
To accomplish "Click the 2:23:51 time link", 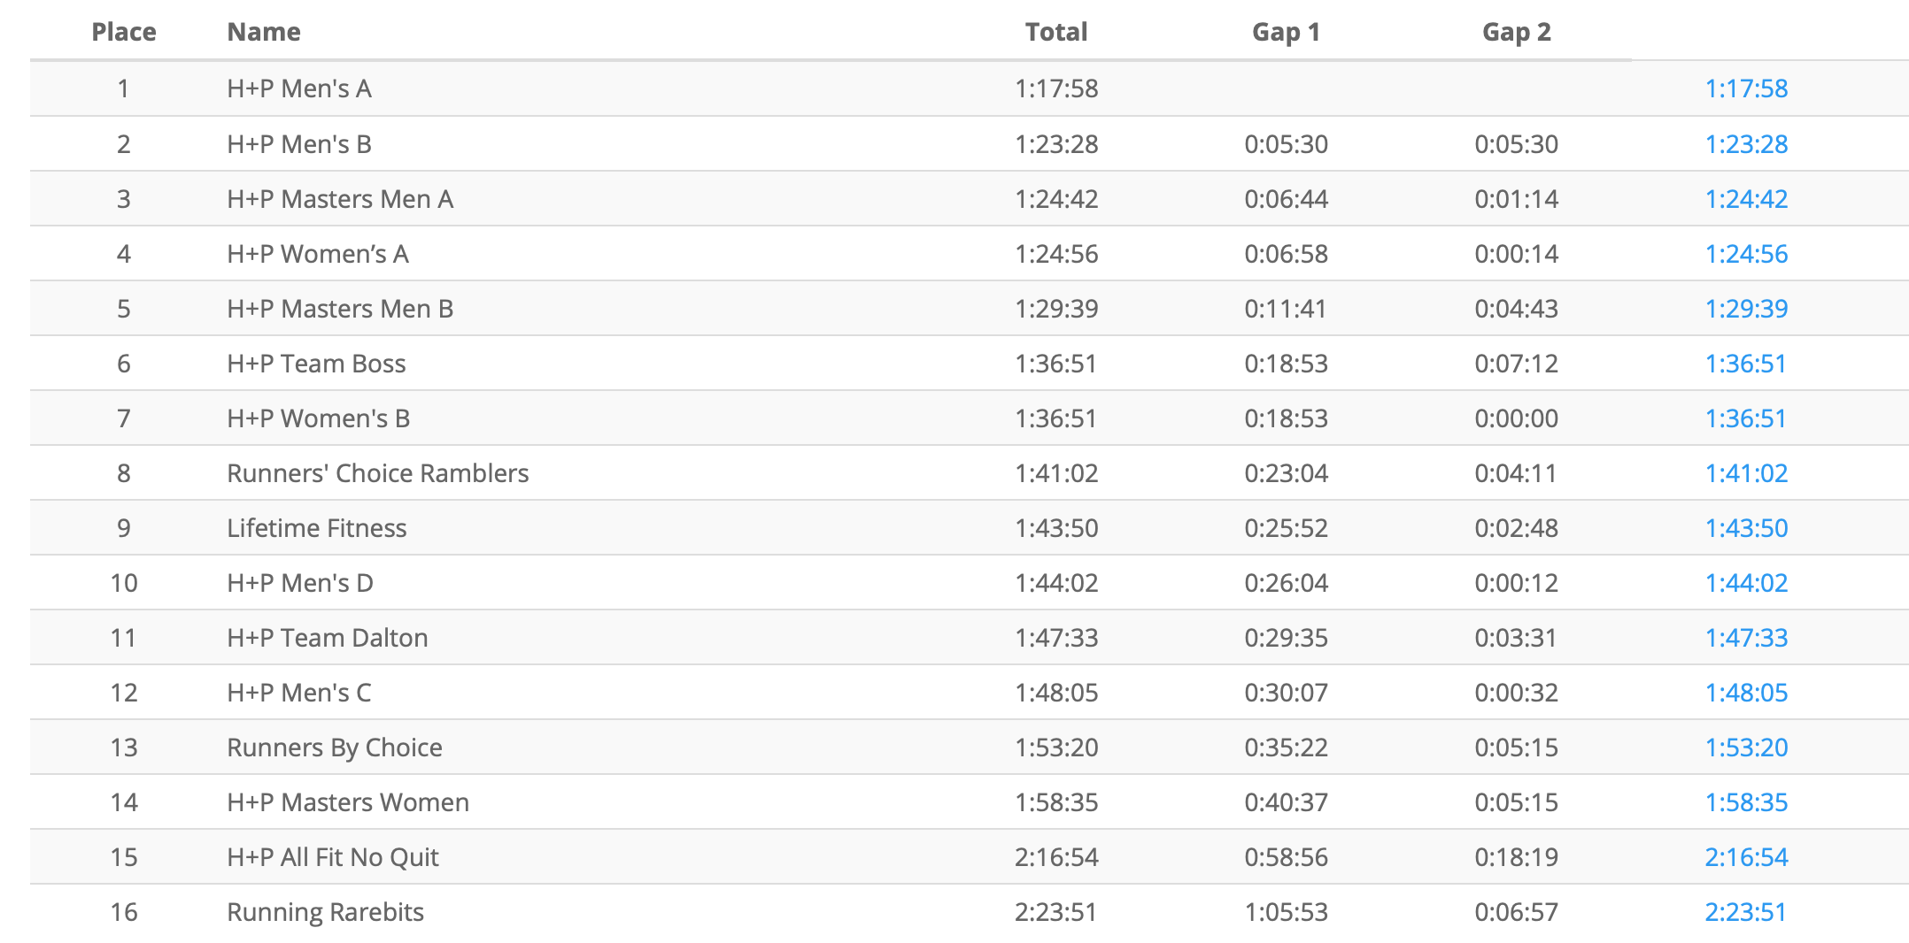I will pyautogui.click(x=1746, y=912).
